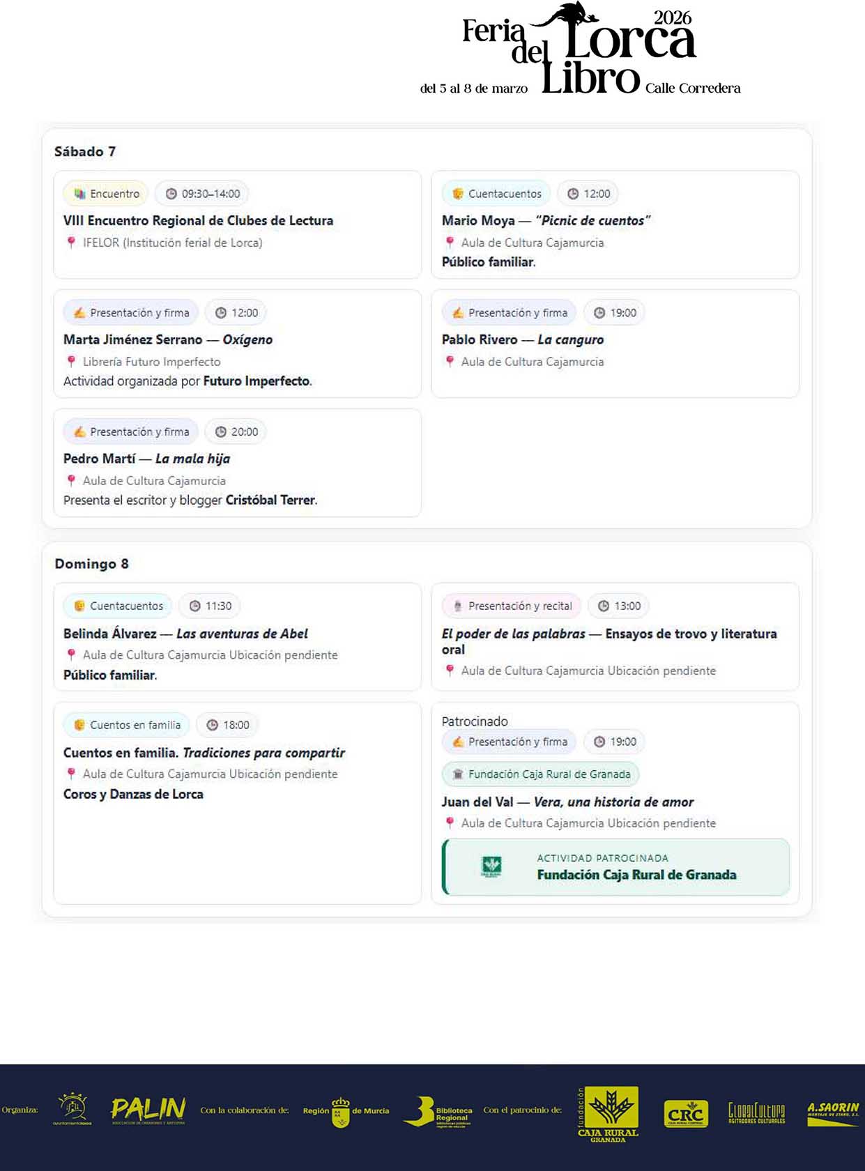865x1171 pixels.
Task: Open the Feria del Libro Lorca 2026 logo
Action: coord(580,50)
